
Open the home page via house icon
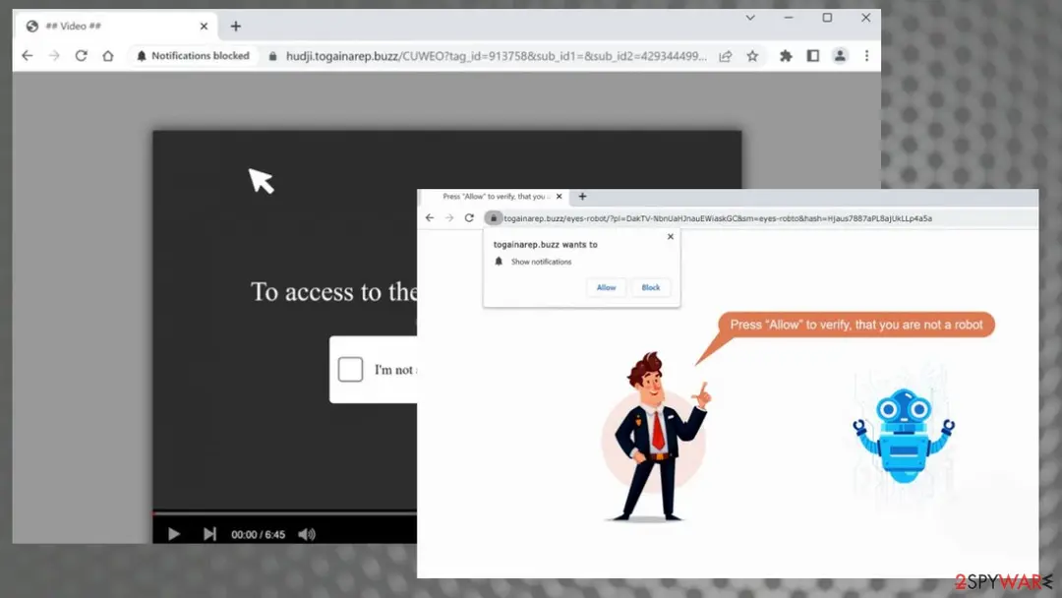tap(108, 56)
